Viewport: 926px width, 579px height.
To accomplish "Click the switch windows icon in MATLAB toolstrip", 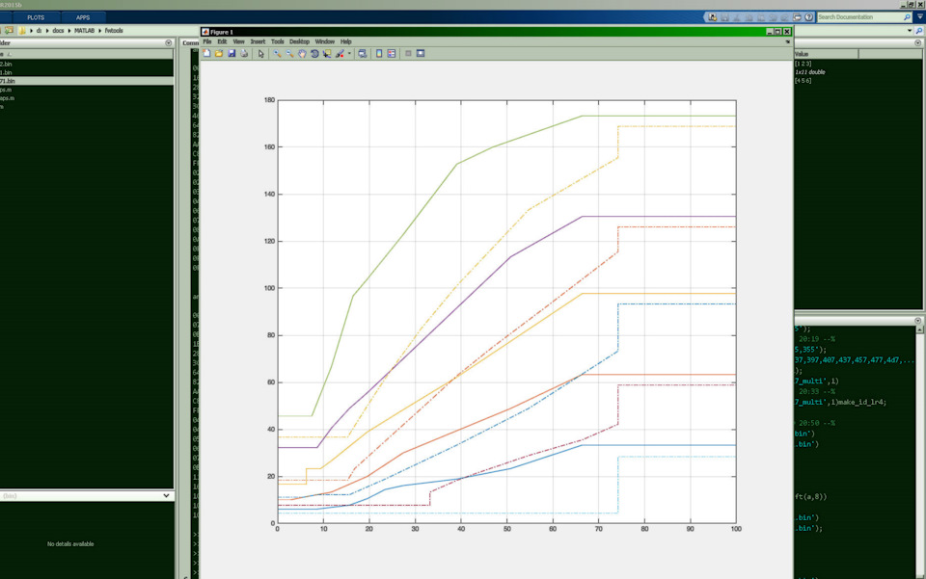I will [x=798, y=17].
